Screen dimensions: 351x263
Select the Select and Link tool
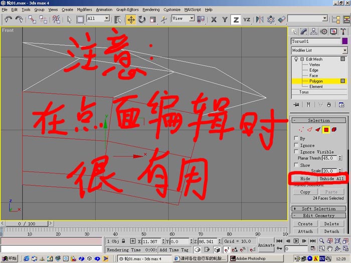point(32,20)
